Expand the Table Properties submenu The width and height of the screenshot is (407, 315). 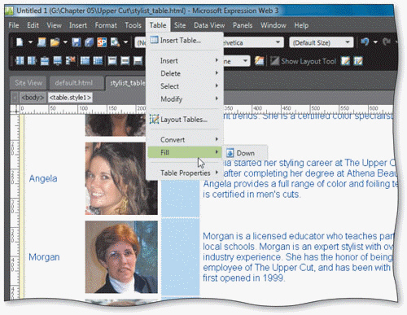click(185, 173)
